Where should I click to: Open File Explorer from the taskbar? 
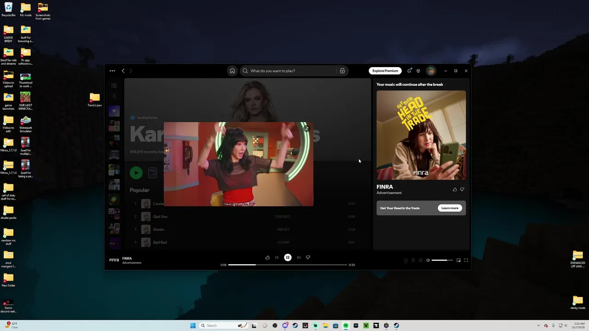(x=325, y=325)
